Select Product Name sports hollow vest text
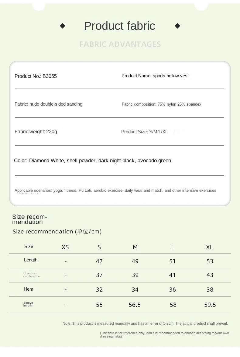This screenshot has height=357, width=240. 155,76
